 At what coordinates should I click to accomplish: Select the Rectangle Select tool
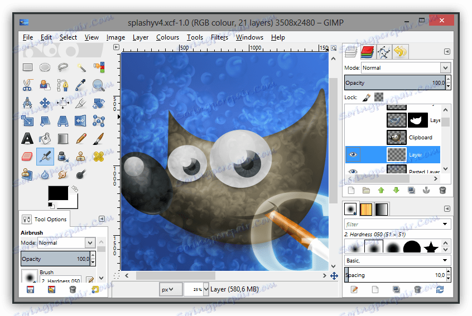(27, 67)
